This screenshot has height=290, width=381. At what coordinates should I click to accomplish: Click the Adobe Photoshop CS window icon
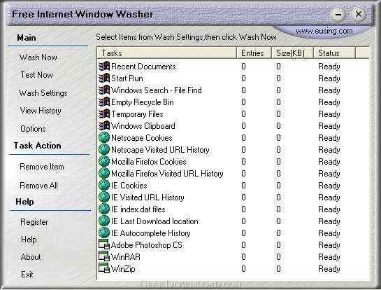(x=104, y=244)
